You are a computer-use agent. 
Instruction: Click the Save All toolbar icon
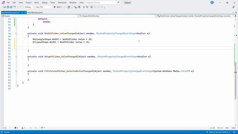[x=11, y=7]
